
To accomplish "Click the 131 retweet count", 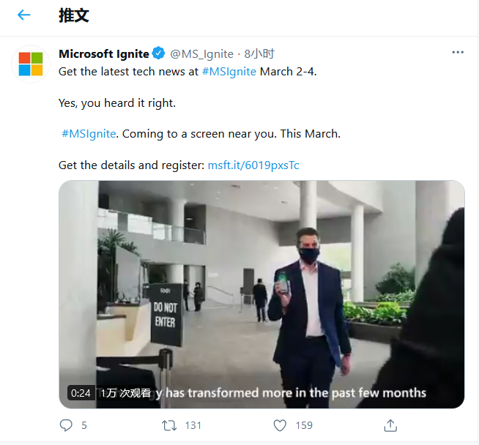I will [x=193, y=425].
